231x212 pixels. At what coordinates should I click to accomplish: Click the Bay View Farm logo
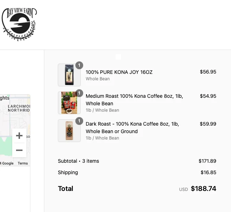(x=19, y=24)
